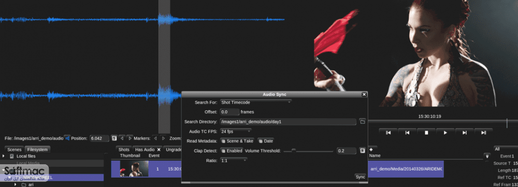Step position forward with the right arrow before Markers
The height and width of the screenshot is (187, 518).
click(130, 138)
